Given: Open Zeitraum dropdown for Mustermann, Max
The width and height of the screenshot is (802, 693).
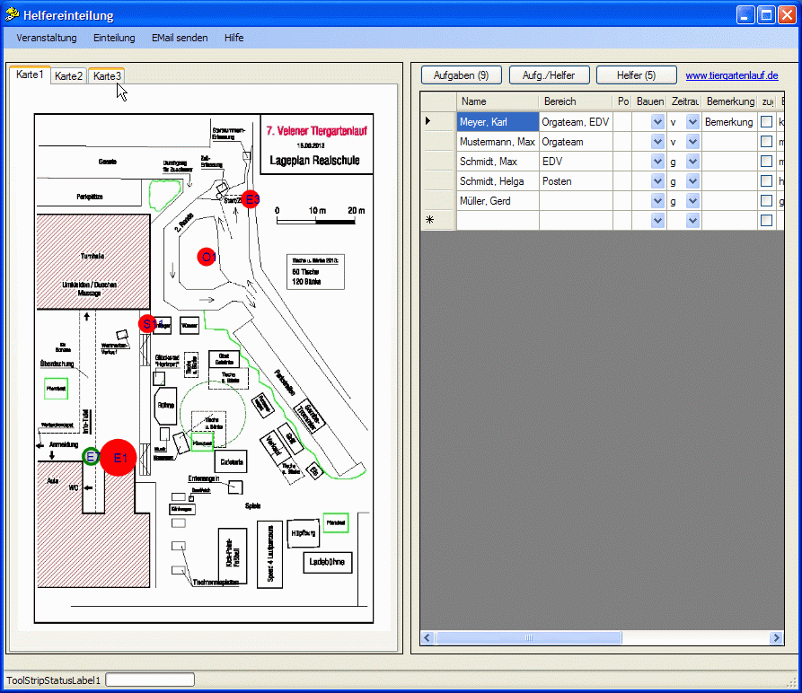Looking at the screenshot, I should [692, 141].
